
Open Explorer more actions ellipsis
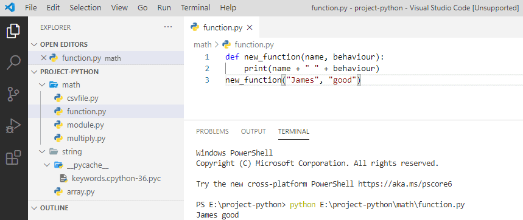(168, 27)
